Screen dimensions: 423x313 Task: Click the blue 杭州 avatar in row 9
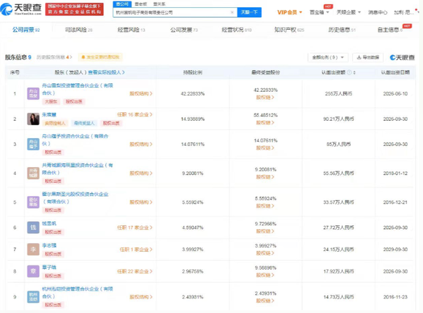33,297
